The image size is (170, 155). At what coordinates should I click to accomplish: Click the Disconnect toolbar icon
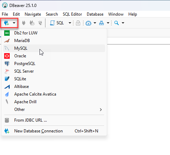(40, 23)
